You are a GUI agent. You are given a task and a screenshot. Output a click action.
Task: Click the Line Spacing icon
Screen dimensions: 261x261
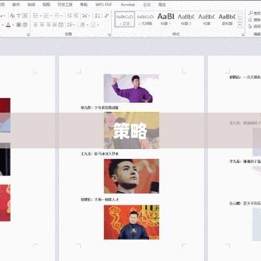(70, 25)
